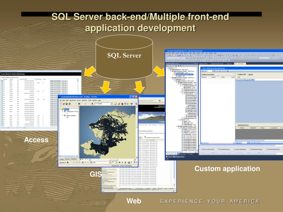This screenshot has height=212, width=283.
Task: Open Immediate Window in Visual Studio
Action: (179, 157)
